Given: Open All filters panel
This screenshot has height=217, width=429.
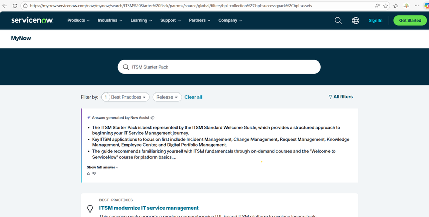Looking at the screenshot, I should 341,97.
